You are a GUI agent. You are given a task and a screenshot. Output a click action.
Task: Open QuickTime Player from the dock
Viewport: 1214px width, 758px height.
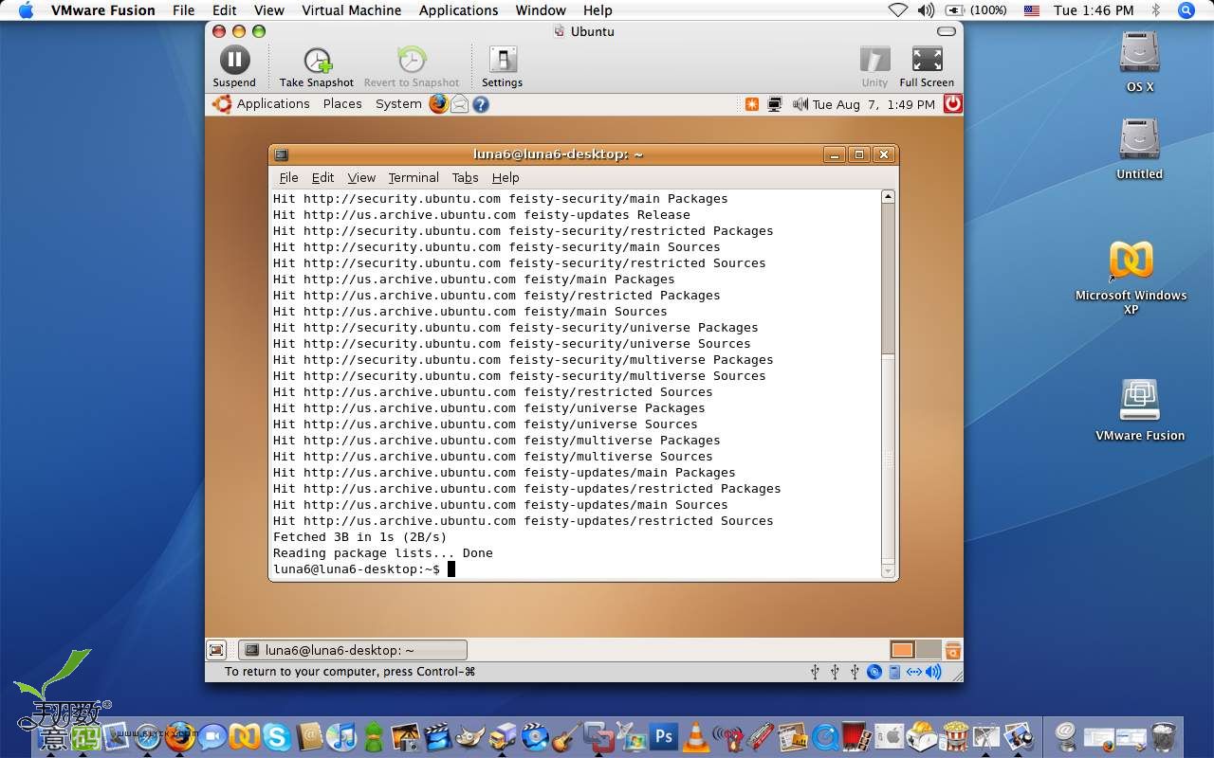825,736
